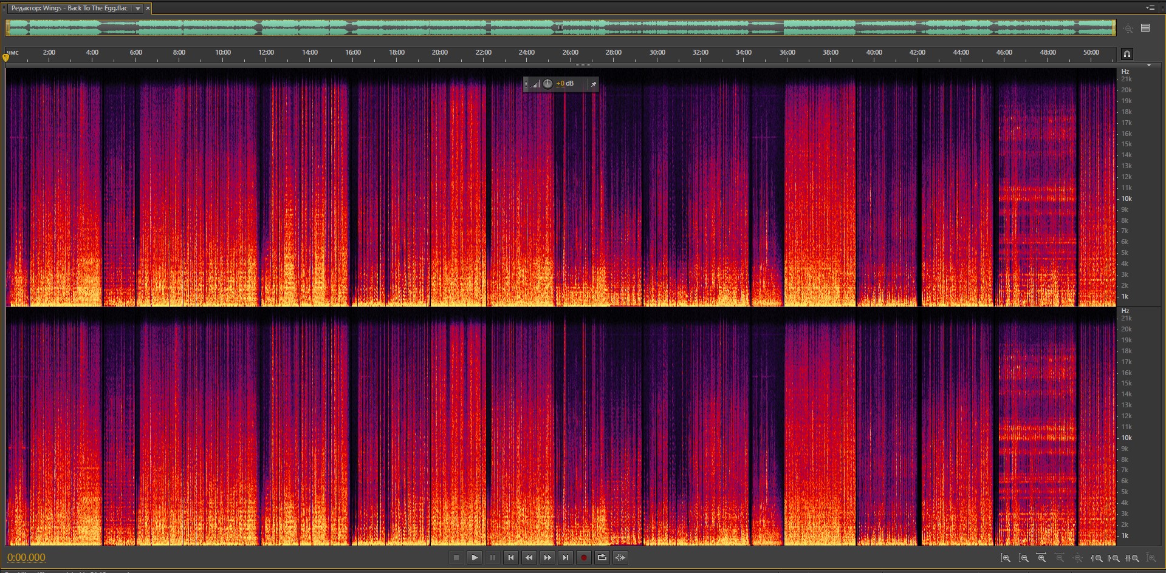Click Zoom to In Point icon

coord(1097,558)
